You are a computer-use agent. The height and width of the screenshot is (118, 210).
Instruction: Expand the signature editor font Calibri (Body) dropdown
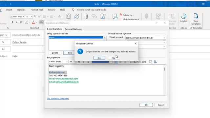67,62
